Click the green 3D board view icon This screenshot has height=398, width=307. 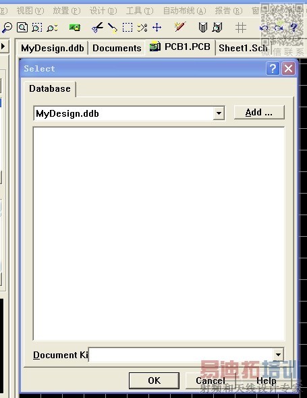tap(75, 28)
